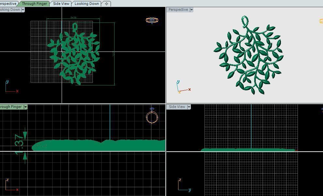Click the Perspective viewport title label
323x196 pixels.
click(x=178, y=9)
